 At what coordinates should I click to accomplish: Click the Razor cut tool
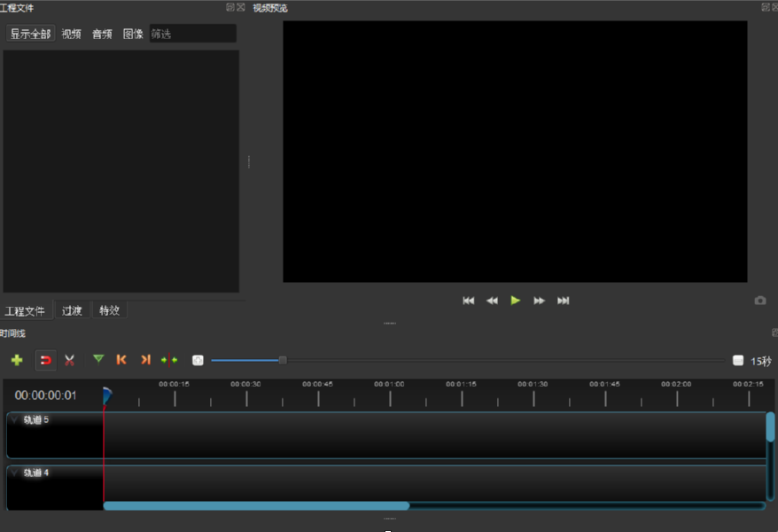pyautogui.click(x=70, y=360)
